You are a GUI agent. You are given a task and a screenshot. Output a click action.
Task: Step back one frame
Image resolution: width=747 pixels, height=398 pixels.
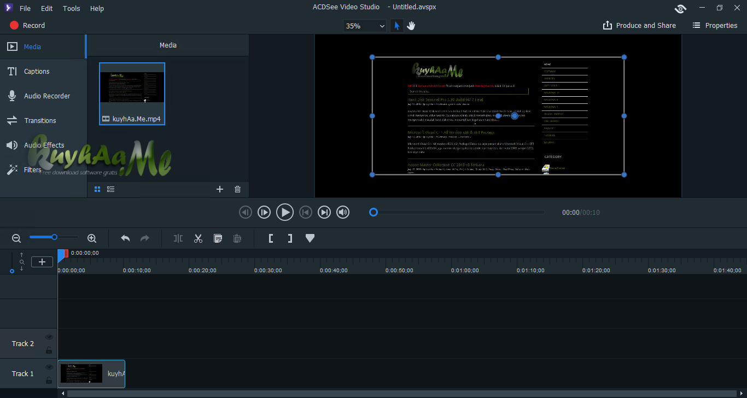246,212
